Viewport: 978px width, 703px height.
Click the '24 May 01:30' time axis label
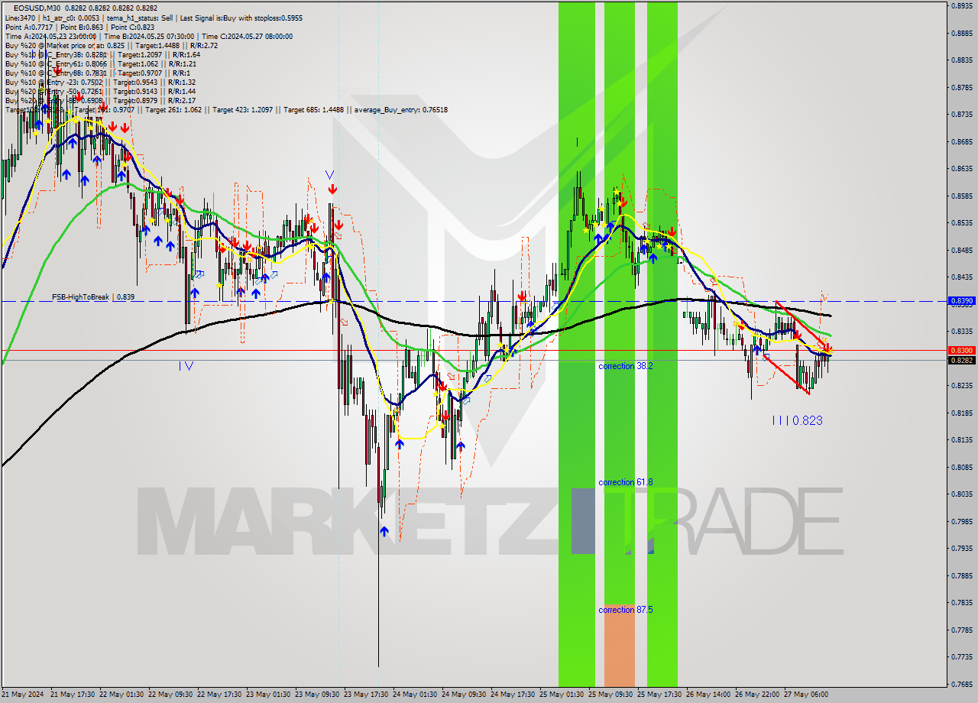coord(415,695)
